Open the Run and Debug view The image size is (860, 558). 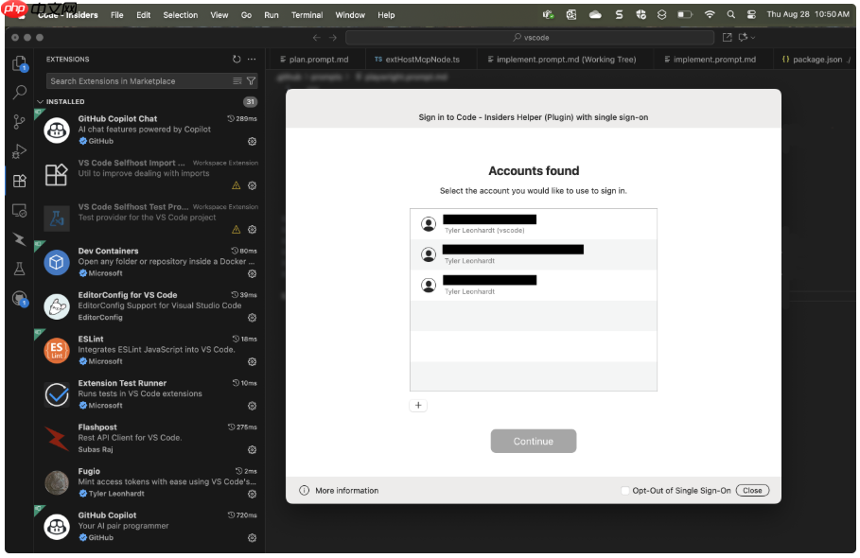tap(19, 151)
